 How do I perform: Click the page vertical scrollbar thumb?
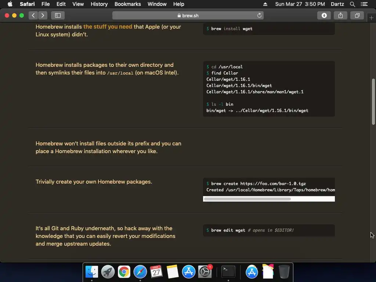click(373, 101)
